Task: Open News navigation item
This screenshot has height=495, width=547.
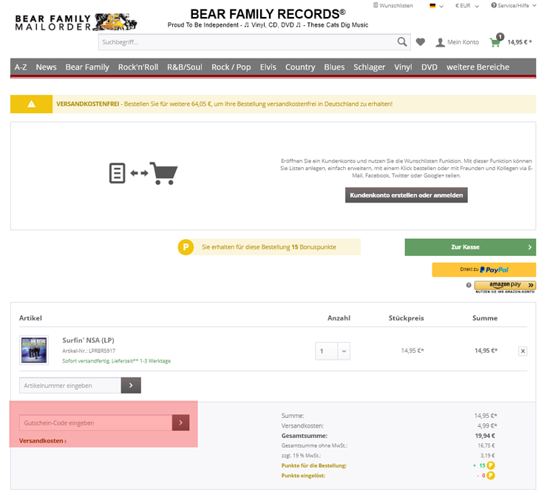Action: pyautogui.click(x=46, y=67)
